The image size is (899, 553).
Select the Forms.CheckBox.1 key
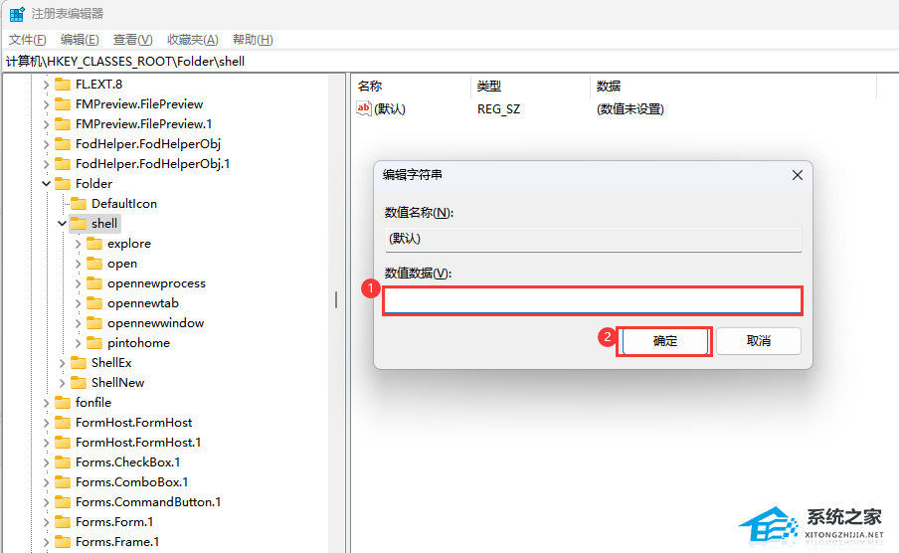coord(128,462)
